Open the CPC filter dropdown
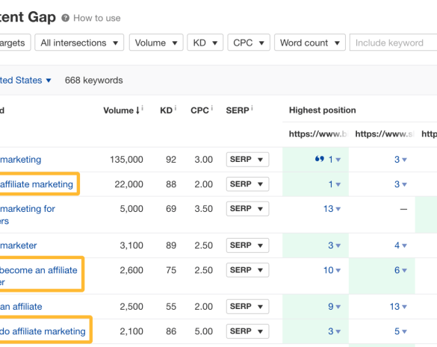 click(249, 43)
